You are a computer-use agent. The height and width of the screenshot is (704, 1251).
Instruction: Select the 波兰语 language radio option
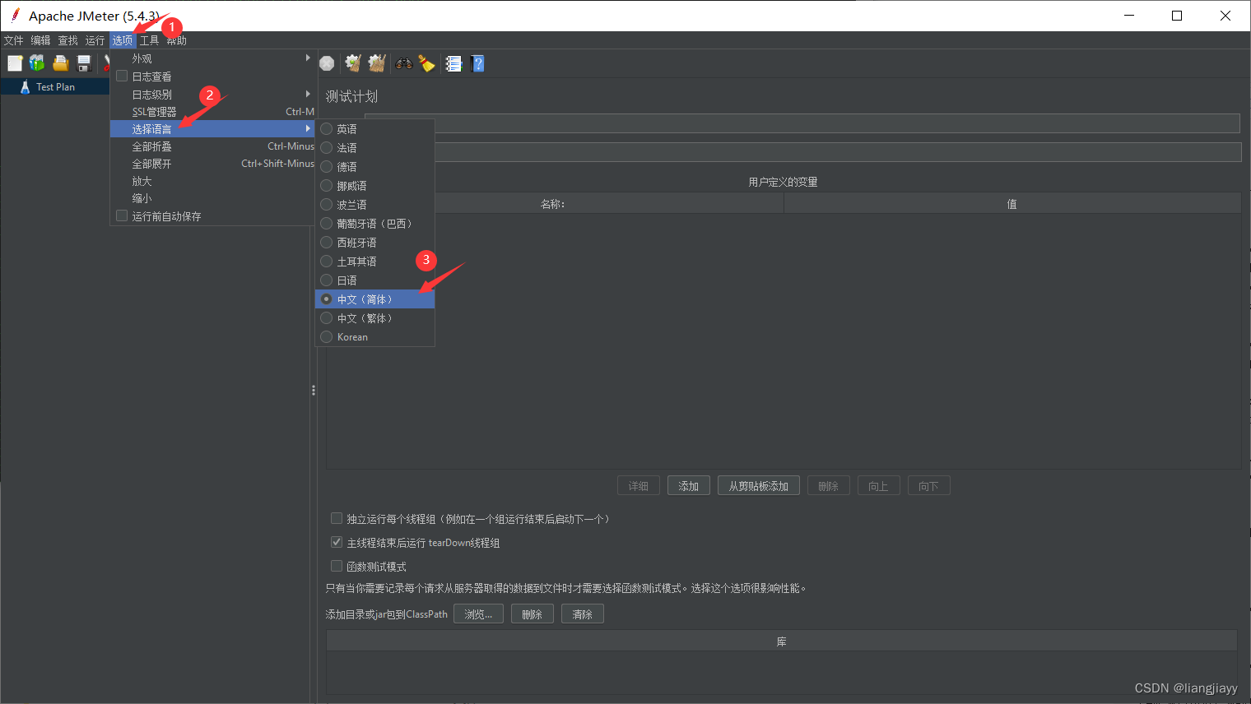pos(375,205)
